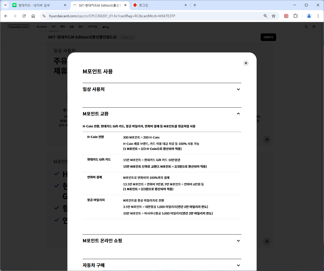Open the red extension icon

point(286,16)
